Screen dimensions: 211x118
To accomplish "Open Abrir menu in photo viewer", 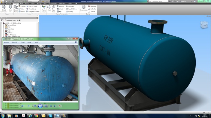I will point(37,42).
